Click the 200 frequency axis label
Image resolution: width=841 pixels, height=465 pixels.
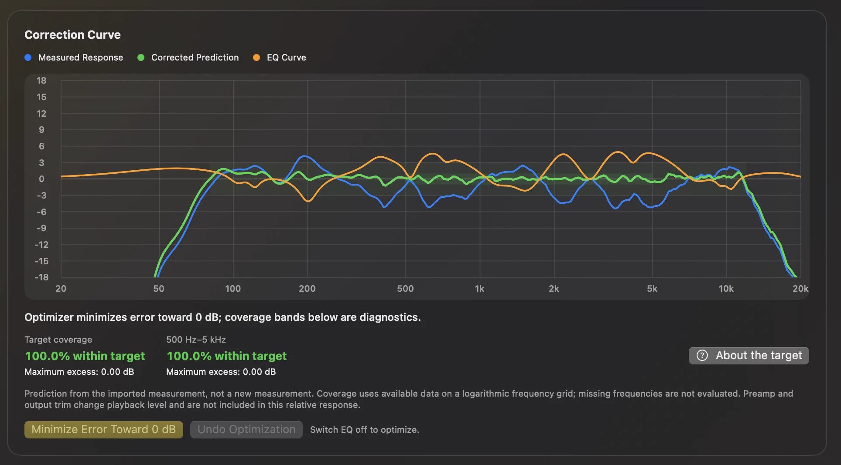[307, 289]
